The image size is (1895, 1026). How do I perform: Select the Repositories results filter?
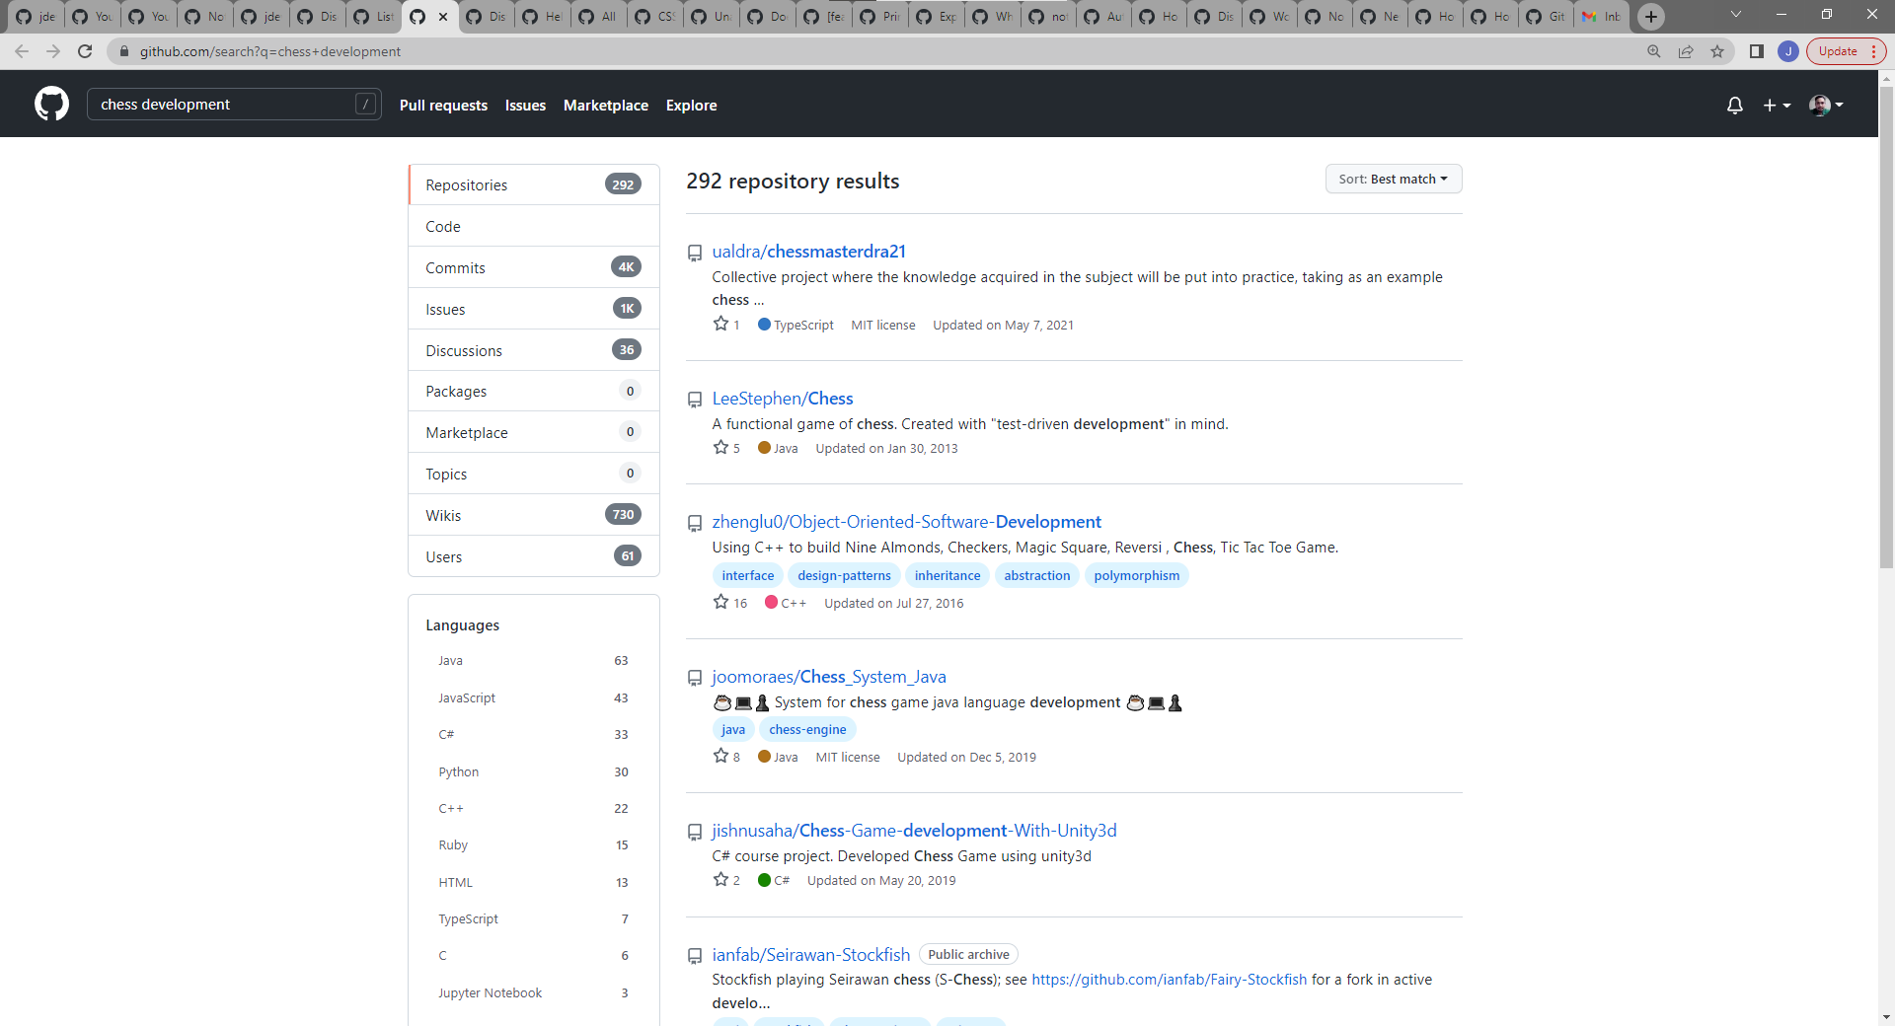(x=533, y=184)
